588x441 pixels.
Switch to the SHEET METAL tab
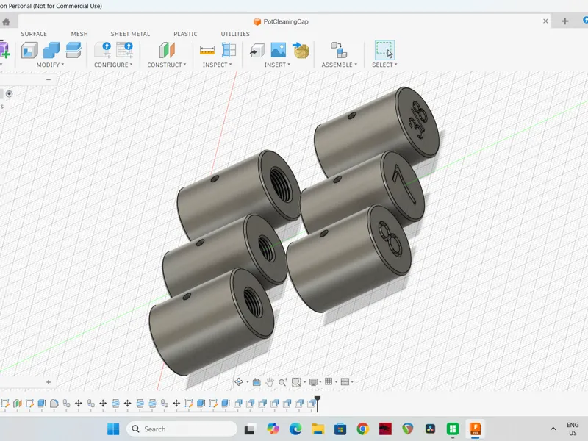130,34
